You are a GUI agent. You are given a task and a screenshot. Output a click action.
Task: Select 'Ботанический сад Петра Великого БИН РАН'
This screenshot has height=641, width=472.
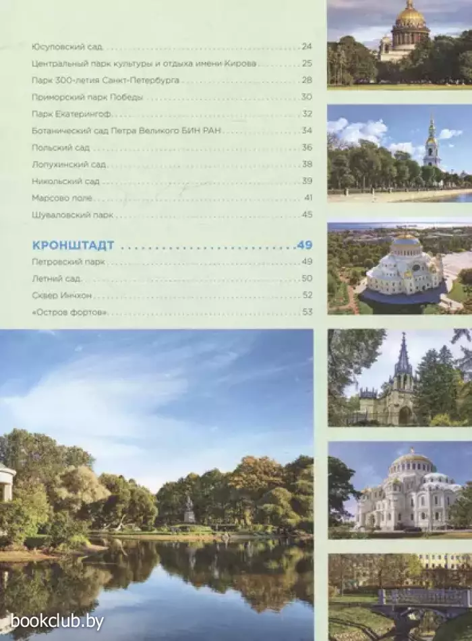point(126,130)
